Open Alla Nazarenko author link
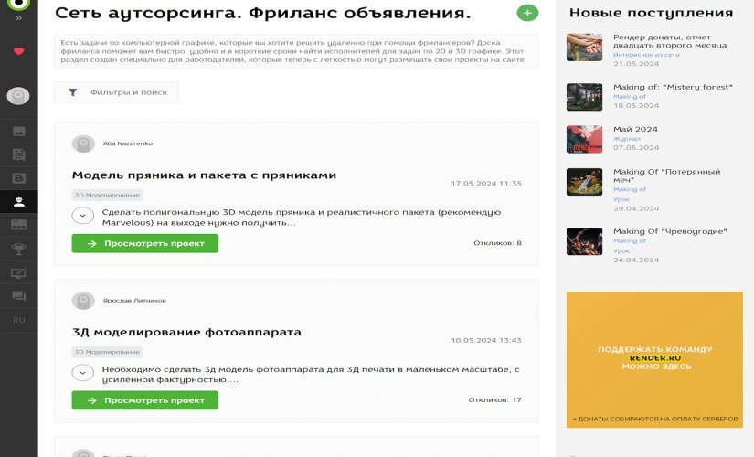 click(x=127, y=143)
